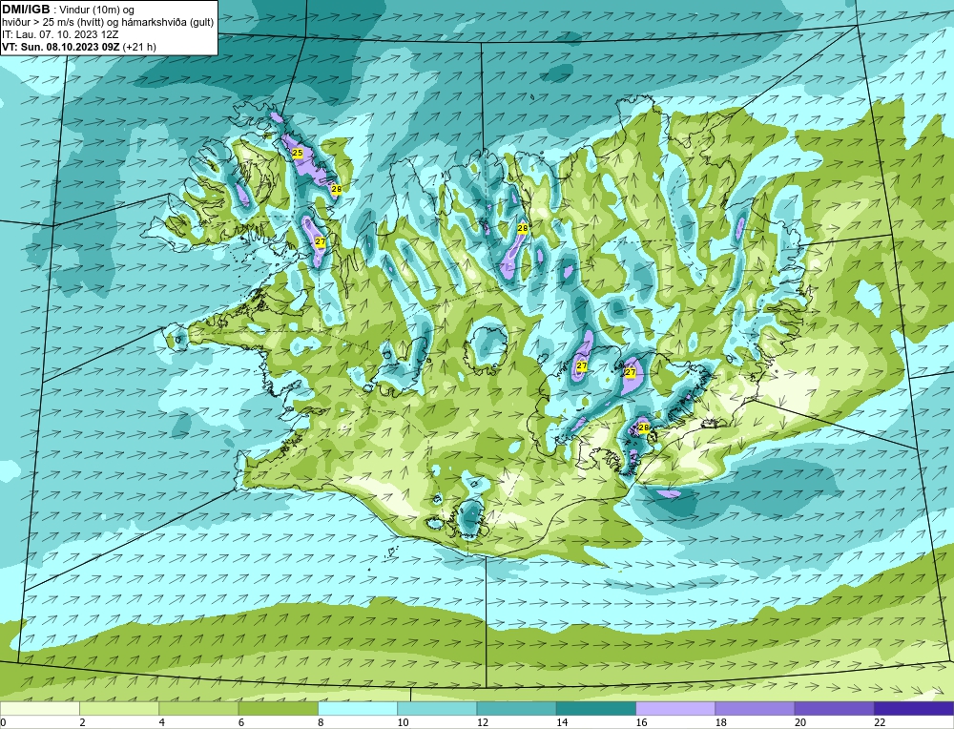Click the 14–16 m/s dark teal color segment

596,708
